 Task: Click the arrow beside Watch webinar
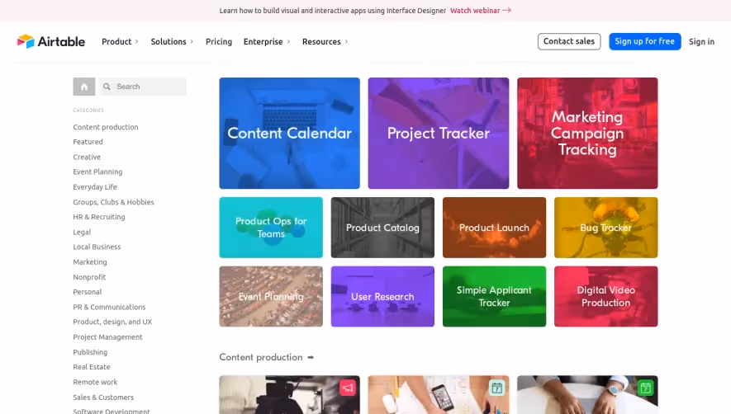pyautogui.click(x=507, y=10)
